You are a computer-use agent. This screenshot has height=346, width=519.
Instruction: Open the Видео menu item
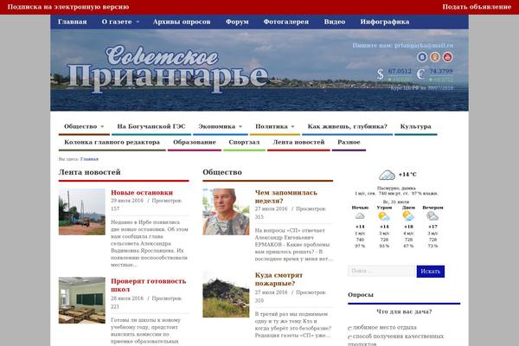coord(335,22)
